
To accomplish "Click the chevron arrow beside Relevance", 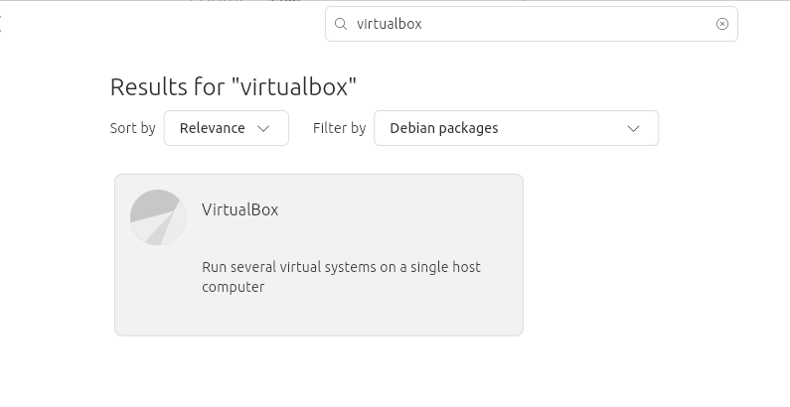I will click(x=263, y=128).
